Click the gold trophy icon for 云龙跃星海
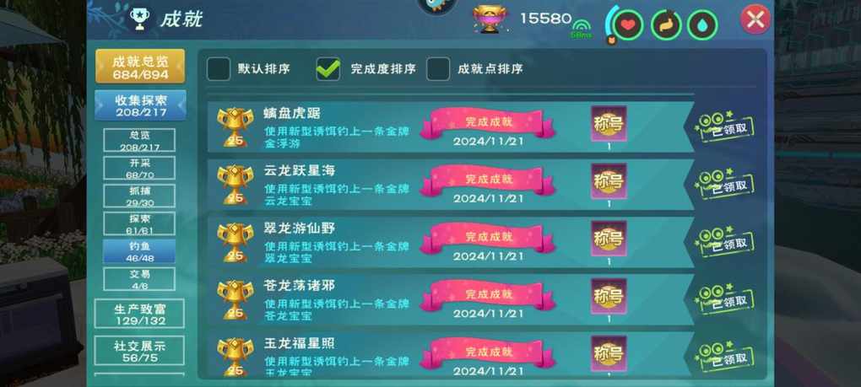861x387 pixels. pyautogui.click(x=235, y=185)
